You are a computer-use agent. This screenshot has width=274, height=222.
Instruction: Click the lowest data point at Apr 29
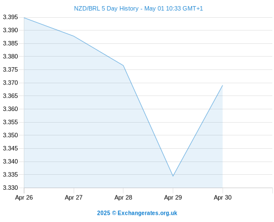pos(173,176)
